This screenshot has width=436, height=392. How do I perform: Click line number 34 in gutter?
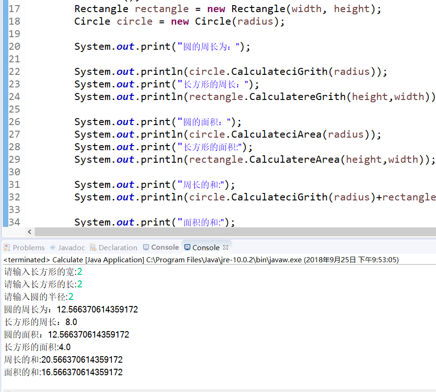[x=14, y=222]
